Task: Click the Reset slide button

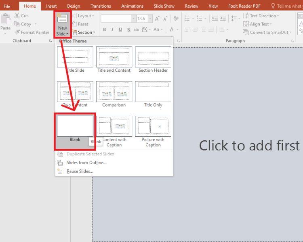Action: [x=80, y=24]
